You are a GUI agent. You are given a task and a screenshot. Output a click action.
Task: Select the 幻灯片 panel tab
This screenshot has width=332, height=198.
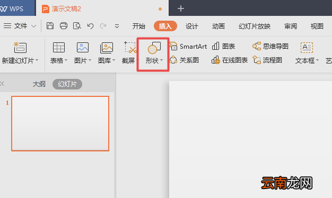(67, 84)
